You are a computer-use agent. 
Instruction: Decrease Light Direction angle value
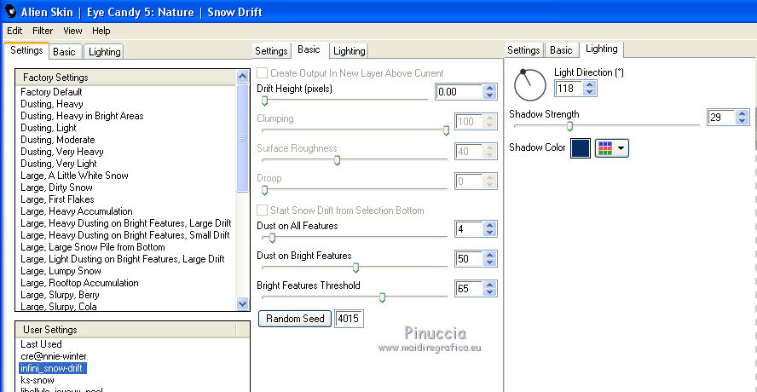(x=589, y=92)
